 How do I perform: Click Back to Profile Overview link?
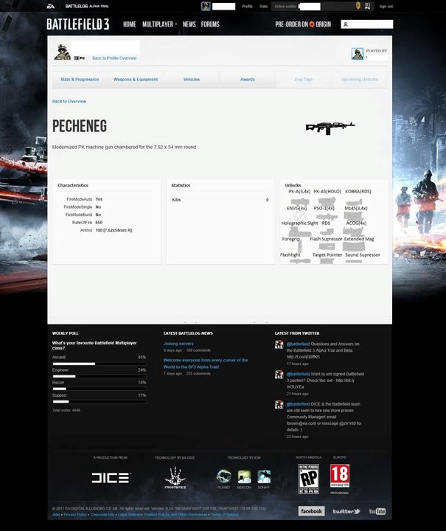pos(114,58)
